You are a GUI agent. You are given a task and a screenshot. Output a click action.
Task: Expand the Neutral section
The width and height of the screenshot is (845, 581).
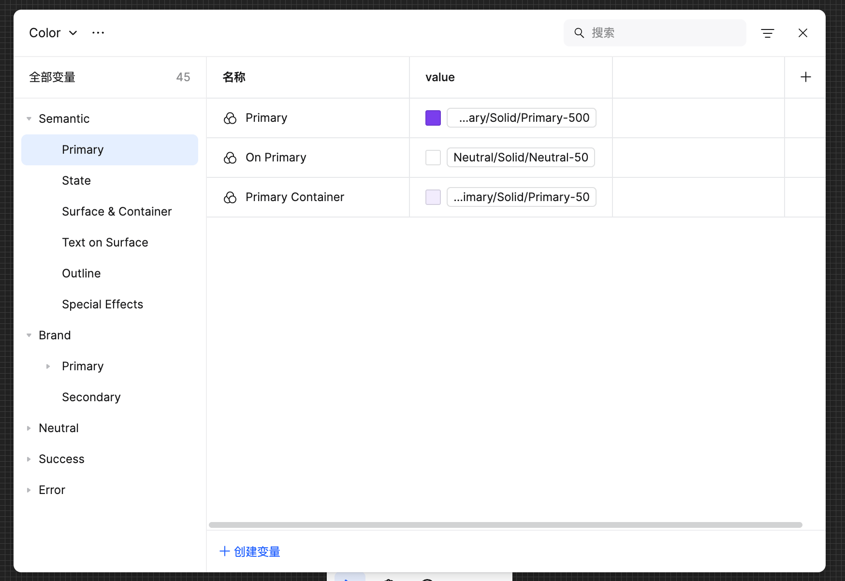pos(29,428)
